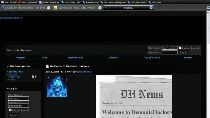This screenshot has height=118, width=210.
Task: Focus the top User Name field
Action: (x=170, y=48)
